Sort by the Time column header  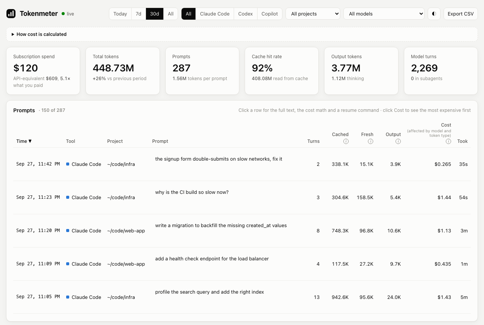point(24,141)
